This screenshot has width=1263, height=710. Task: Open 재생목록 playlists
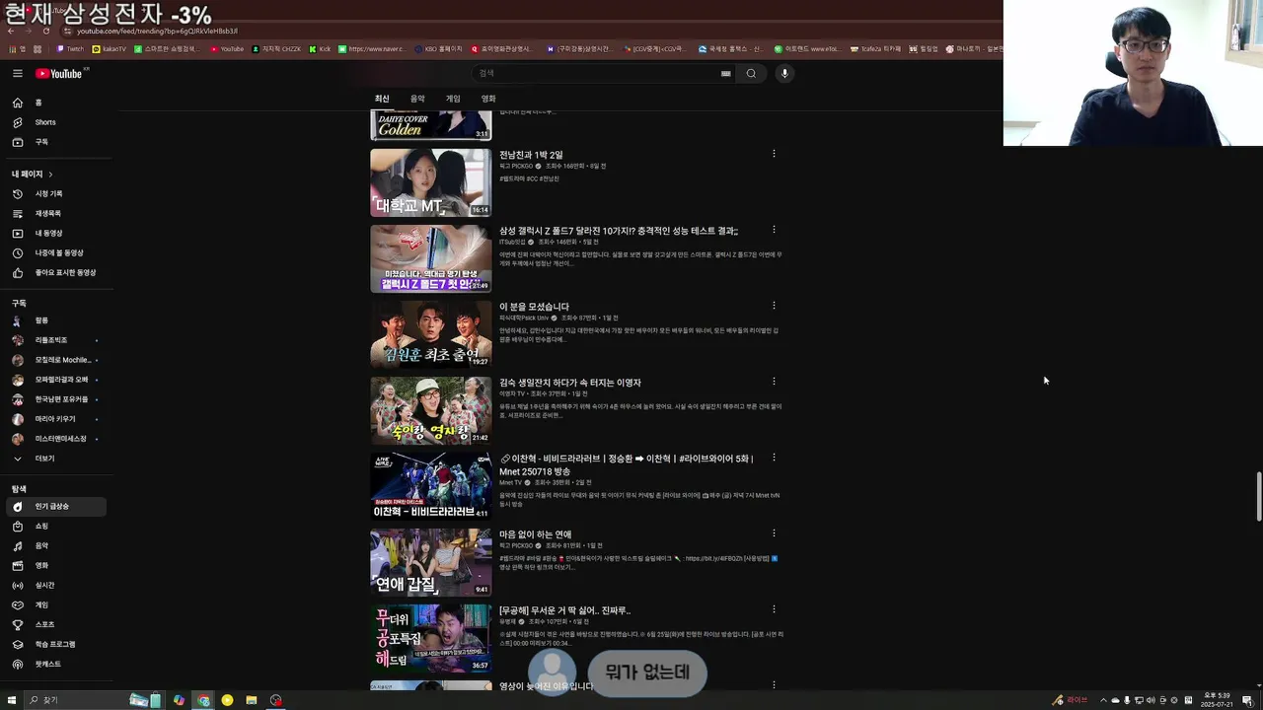(x=54, y=213)
